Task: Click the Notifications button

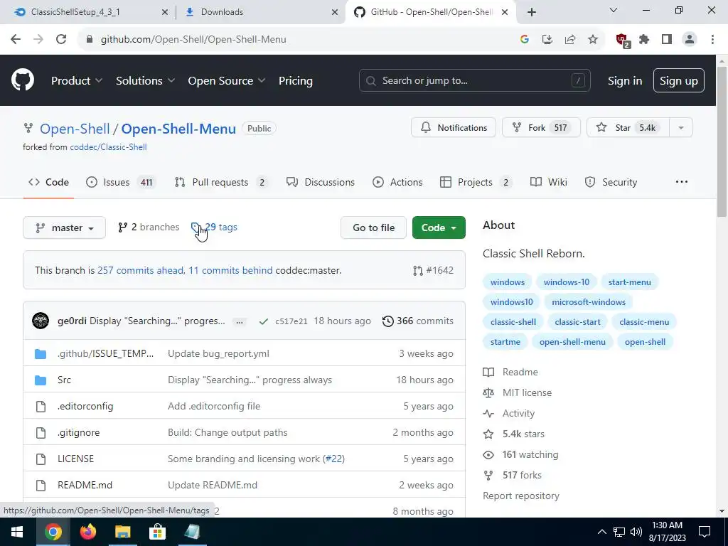Action: point(454,128)
